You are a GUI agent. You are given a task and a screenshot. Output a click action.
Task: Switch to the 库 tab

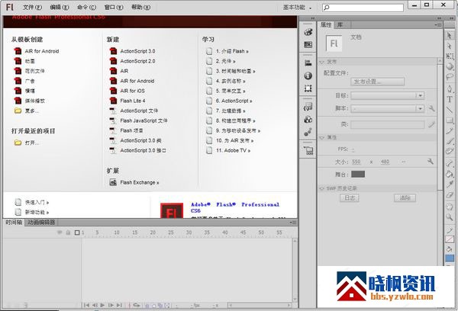tap(340, 25)
